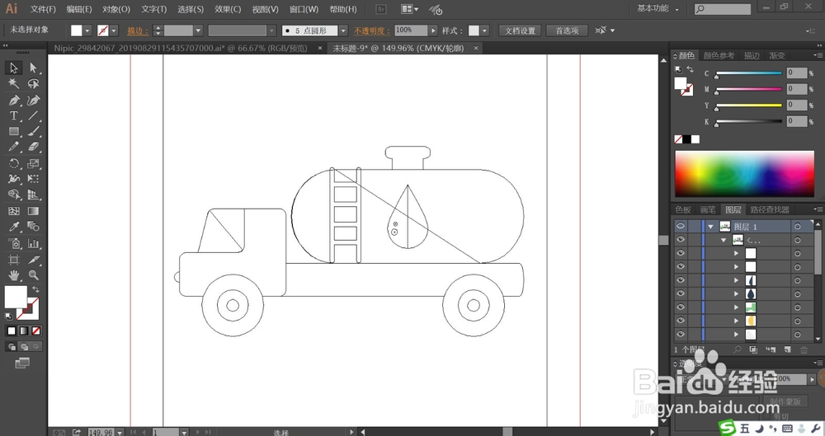Image resolution: width=825 pixels, height=436 pixels.
Task: Select the Scale tool
Action: 33,163
